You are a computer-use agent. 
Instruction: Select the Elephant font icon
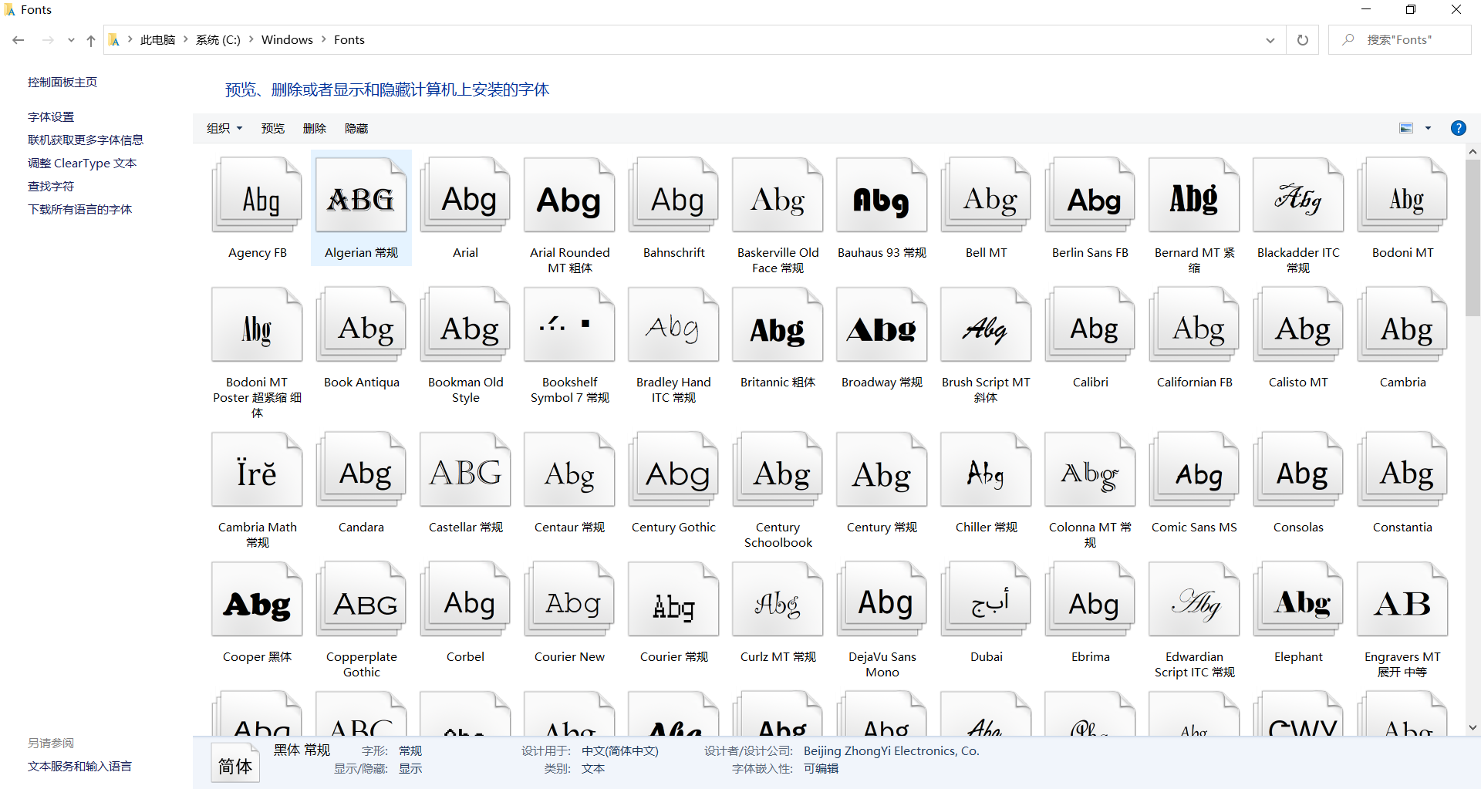(1298, 599)
